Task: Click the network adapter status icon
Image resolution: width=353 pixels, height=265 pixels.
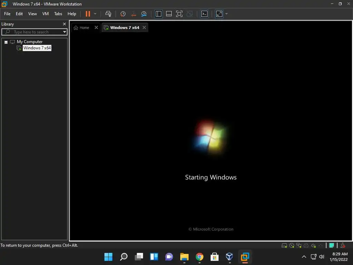Action: click(299, 245)
